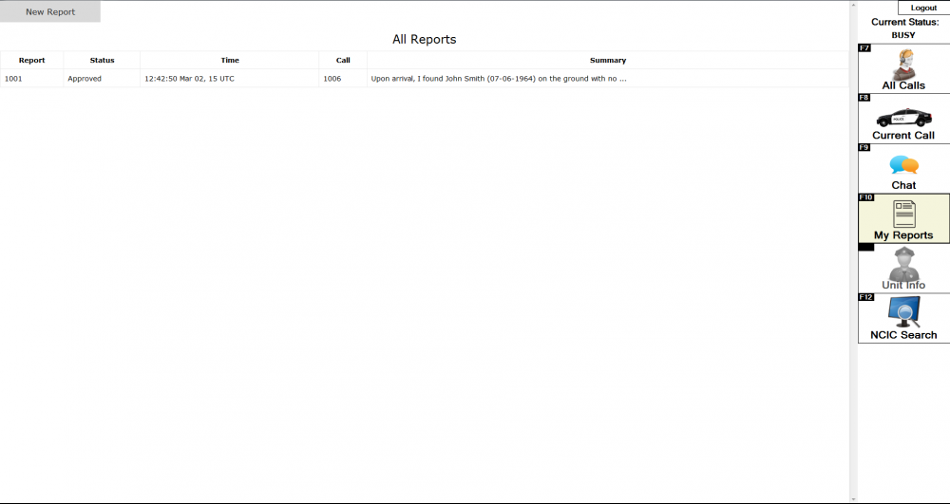The image size is (950, 504).
Task: Click the 12:42:50 Mar 02 time cell
Action: 230,79
